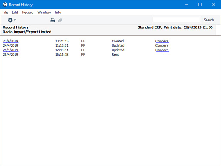Click the Search button

tap(209, 20)
